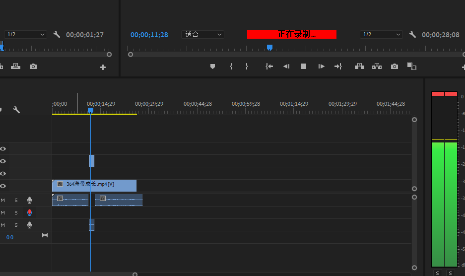Click Source monitor timecode 00;00;01;27
The height and width of the screenshot is (276, 465).
(85, 35)
